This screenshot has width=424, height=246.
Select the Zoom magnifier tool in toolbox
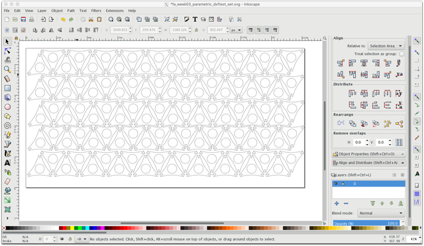coord(7,69)
